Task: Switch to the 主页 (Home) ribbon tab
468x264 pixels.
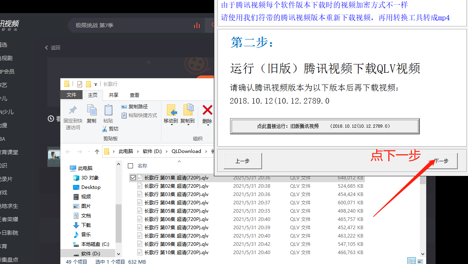Action: pos(92,95)
